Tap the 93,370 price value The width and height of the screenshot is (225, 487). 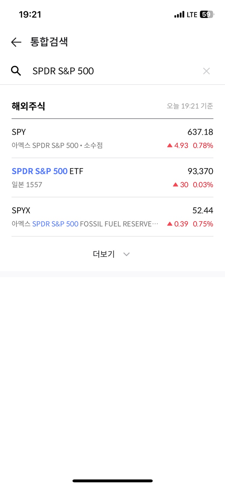coord(200,171)
